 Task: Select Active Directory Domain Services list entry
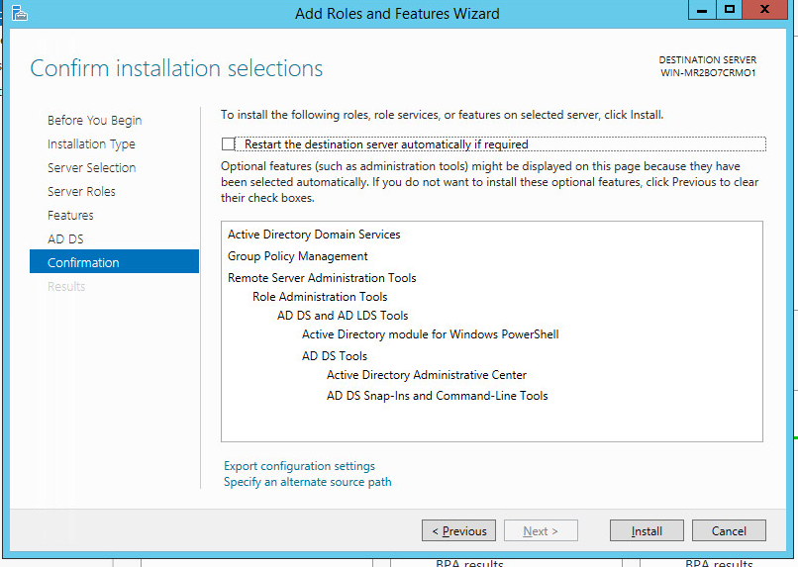click(314, 235)
